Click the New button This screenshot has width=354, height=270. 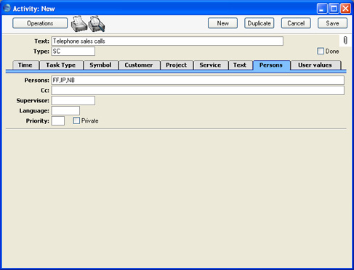pyautogui.click(x=222, y=23)
